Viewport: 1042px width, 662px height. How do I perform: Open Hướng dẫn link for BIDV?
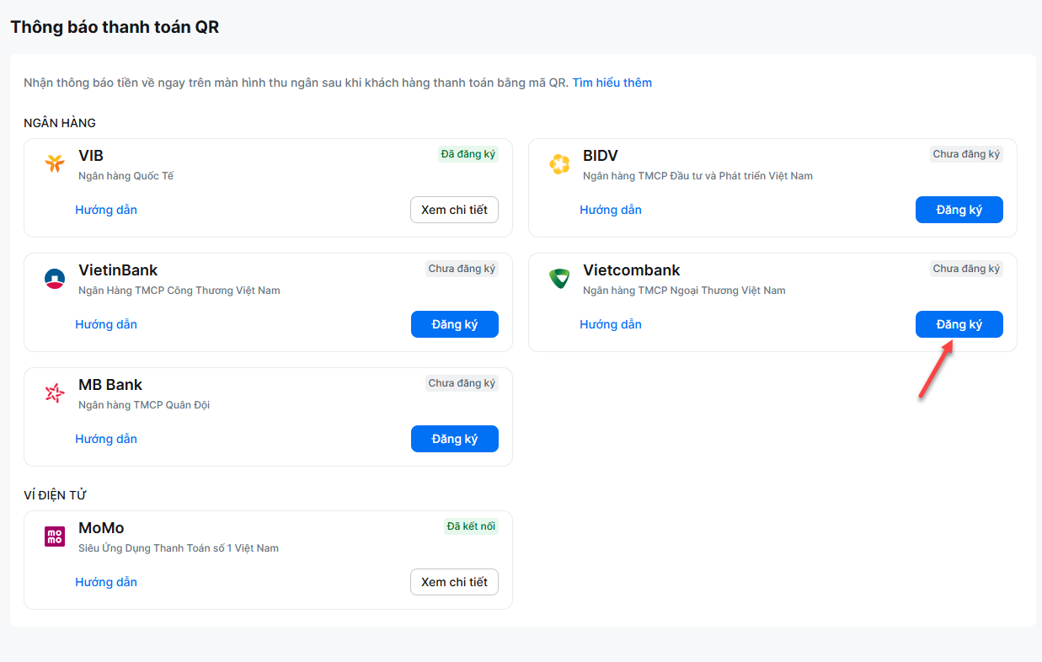pyautogui.click(x=611, y=210)
